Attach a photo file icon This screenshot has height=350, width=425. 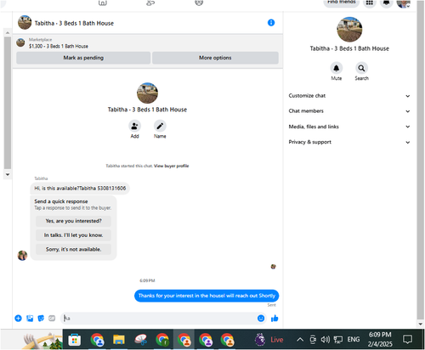pyautogui.click(x=30, y=319)
